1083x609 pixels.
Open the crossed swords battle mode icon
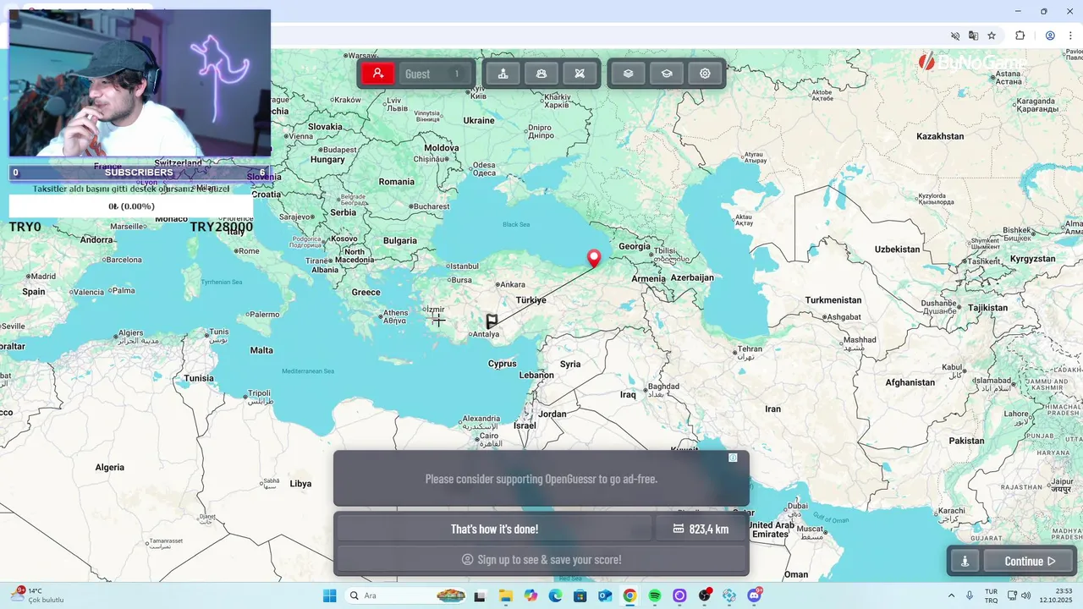[580, 74]
